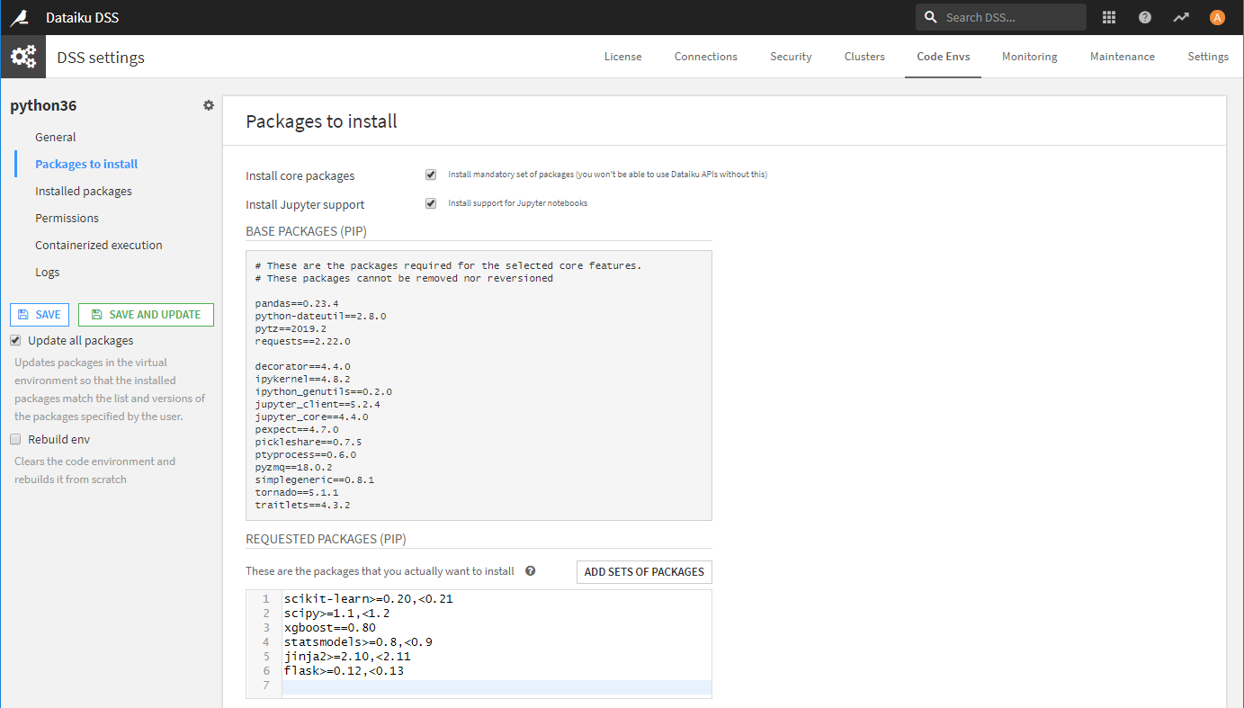The height and width of the screenshot is (708, 1244).
Task: Click the python36 environment name
Action: [43, 105]
